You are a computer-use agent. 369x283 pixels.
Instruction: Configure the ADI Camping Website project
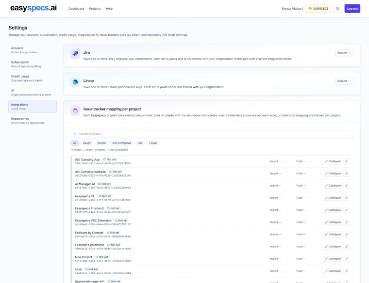click(333, 173)
